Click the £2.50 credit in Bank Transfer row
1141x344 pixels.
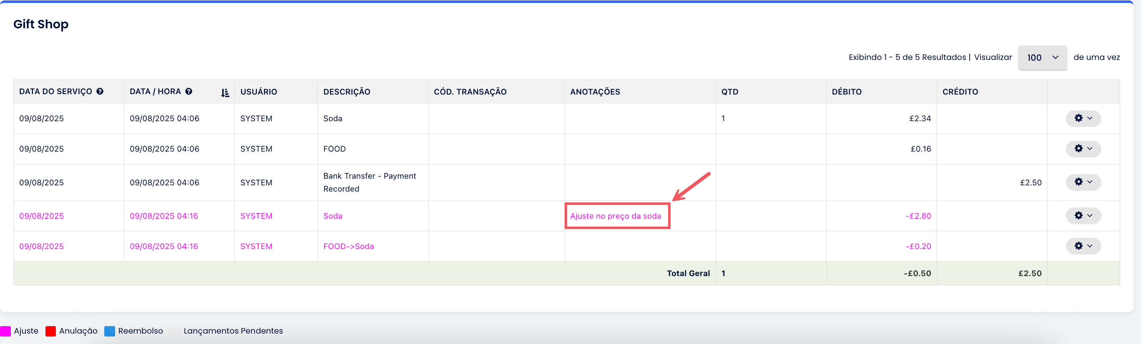point(1031,182)
